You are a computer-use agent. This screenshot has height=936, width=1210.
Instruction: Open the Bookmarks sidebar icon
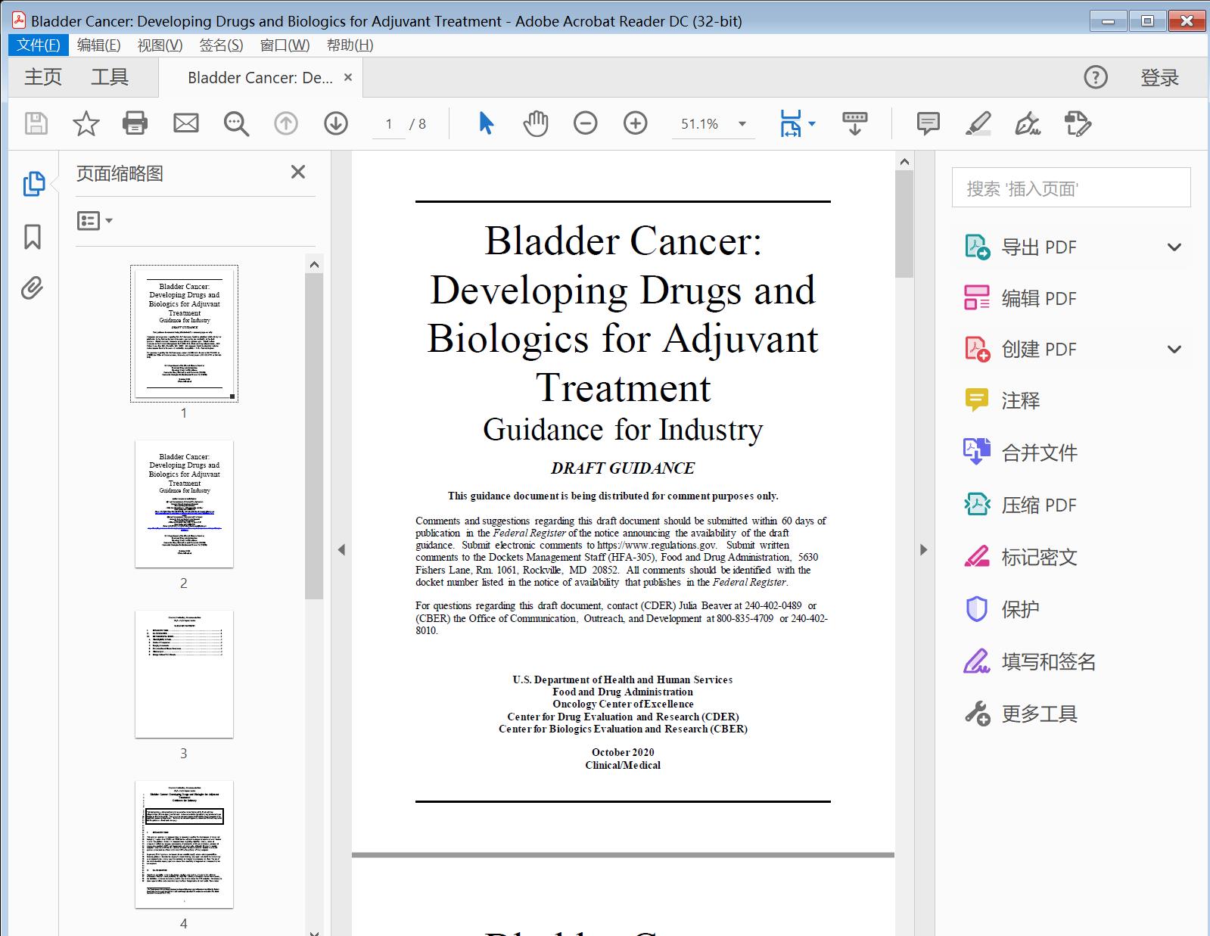coord(33,237)
